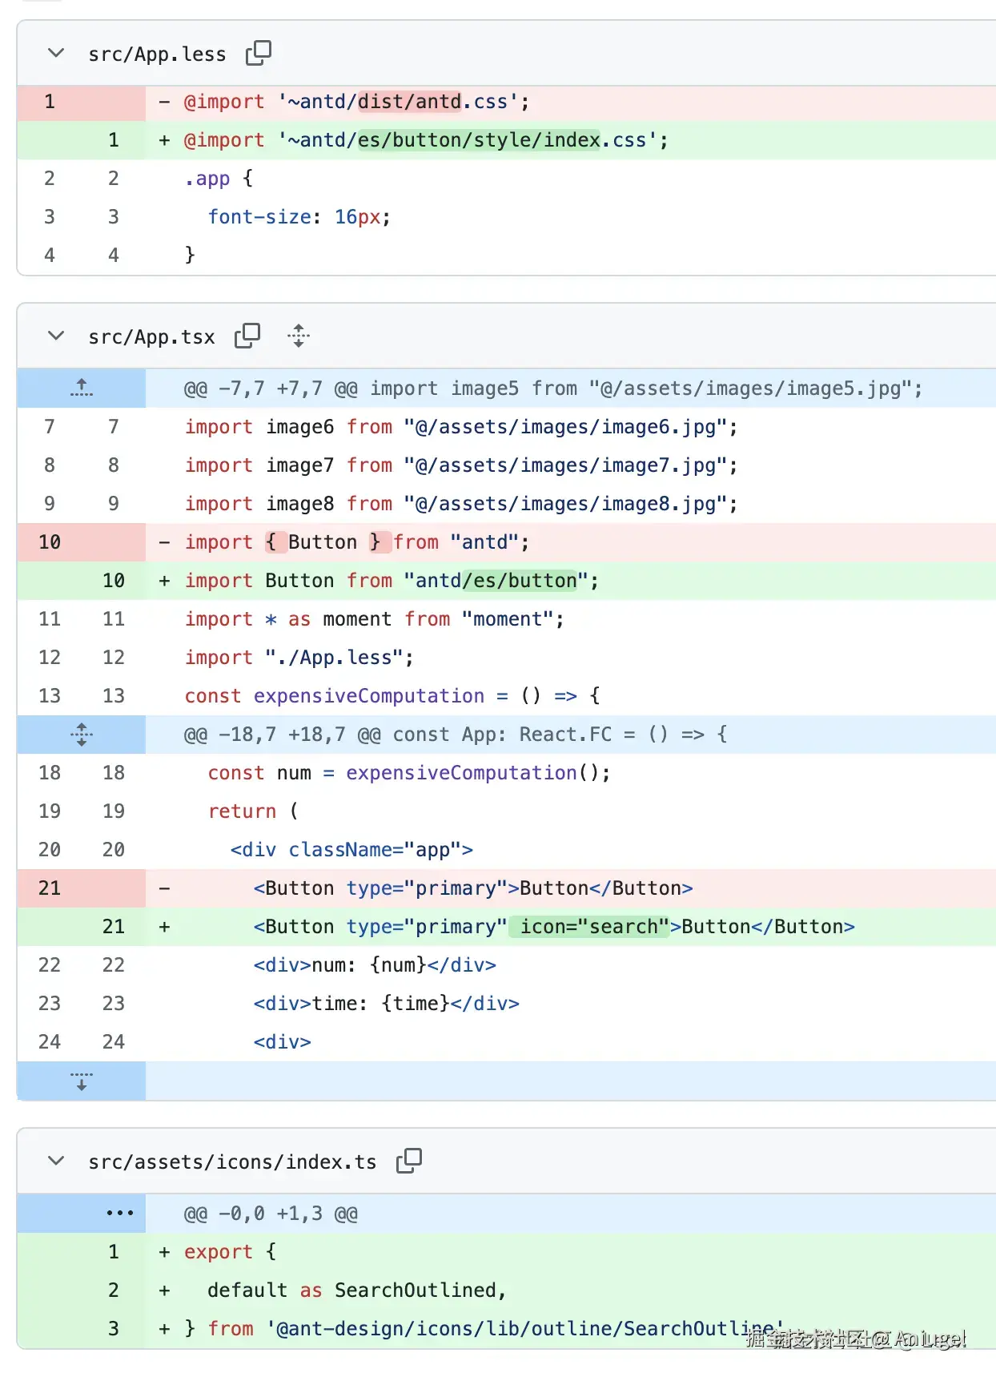Collapse the src/App.tsx diff
996x1381 pixels.
[x=56, y=336]
